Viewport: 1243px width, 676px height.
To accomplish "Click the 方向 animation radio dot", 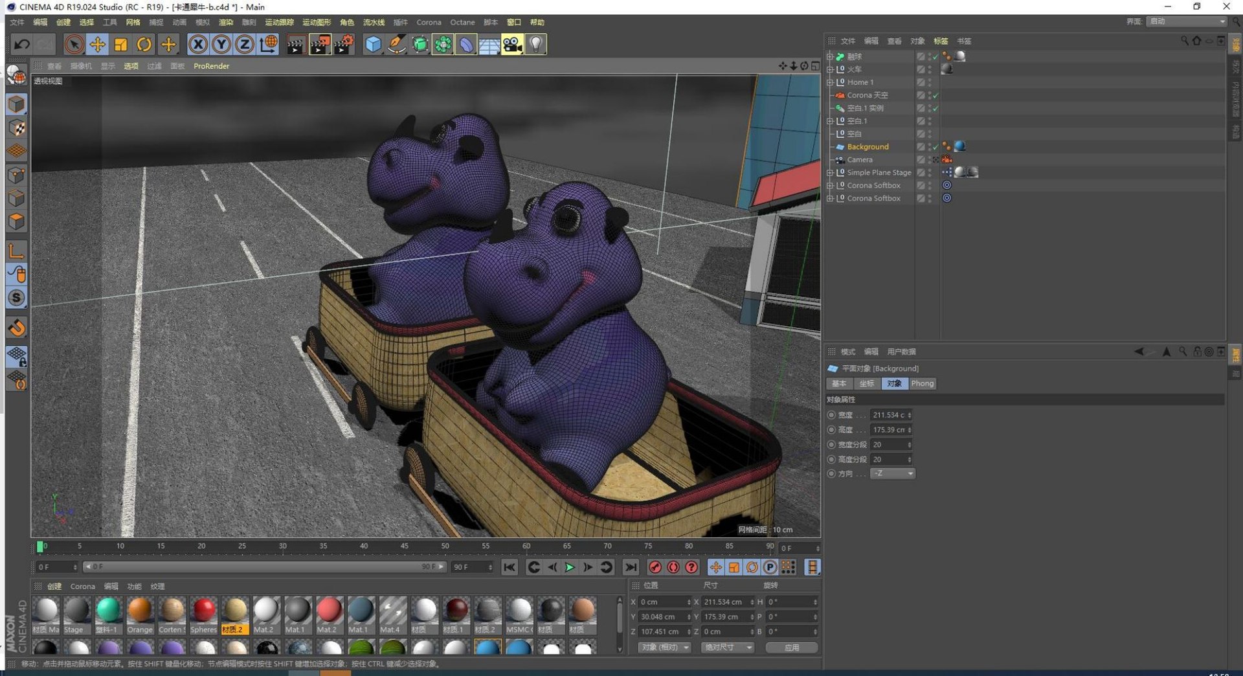I will 831,474.
